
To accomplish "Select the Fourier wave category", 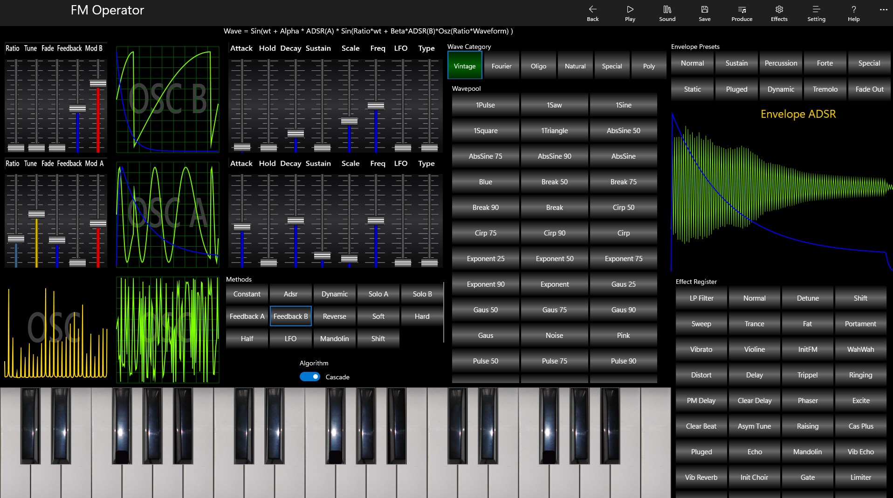I will (501, 66).
